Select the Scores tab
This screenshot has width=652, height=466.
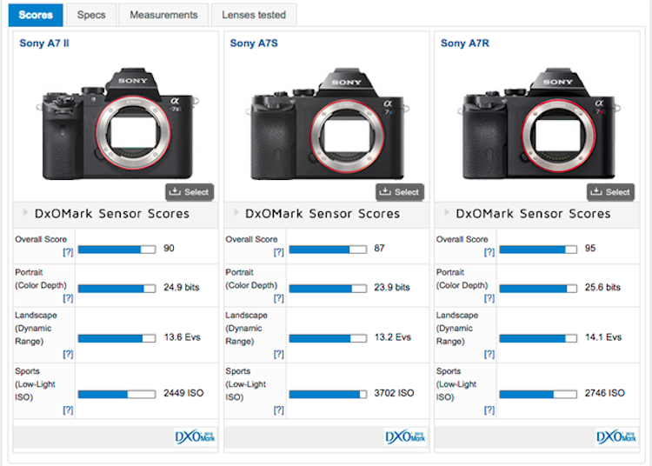(36, 15)
